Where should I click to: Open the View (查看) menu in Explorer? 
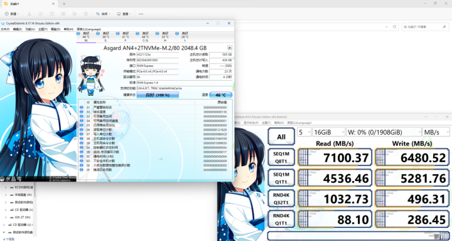124,14
